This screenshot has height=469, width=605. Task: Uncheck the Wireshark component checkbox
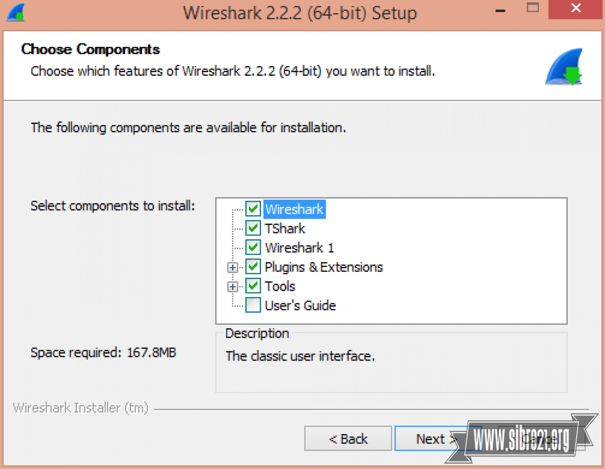click(x=253, y=209)
